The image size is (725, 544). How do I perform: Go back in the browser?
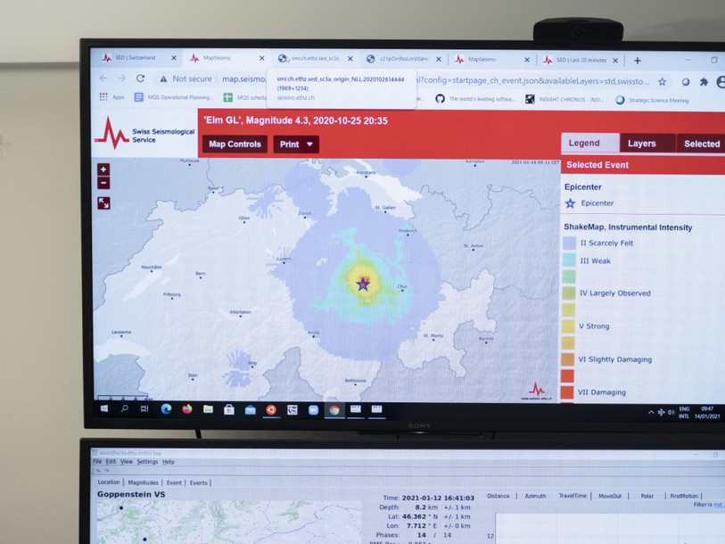click(103, 78)
